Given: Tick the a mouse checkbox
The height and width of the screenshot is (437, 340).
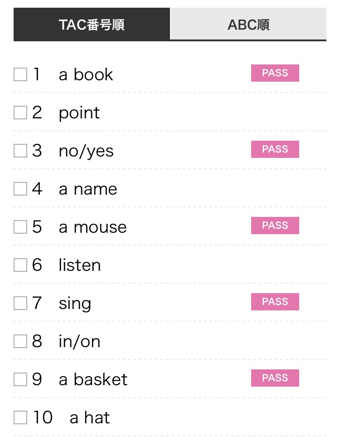Looking at the screenshot, I should pyautogui.click(x=20, y=227).
